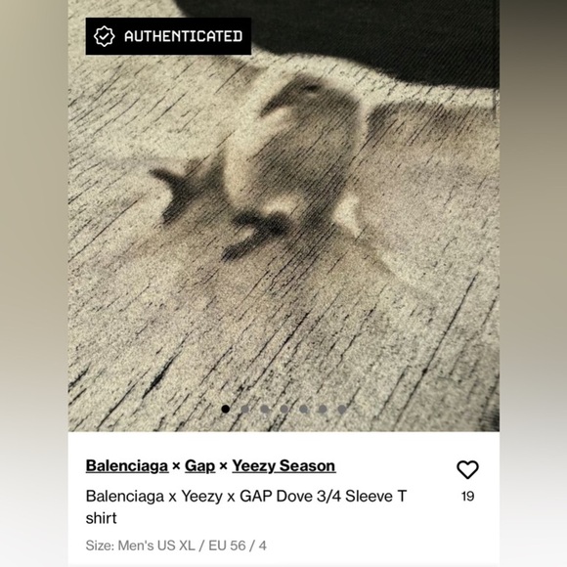
Task: Click the heart favorite icon
Action: click(x=467, y=469)
